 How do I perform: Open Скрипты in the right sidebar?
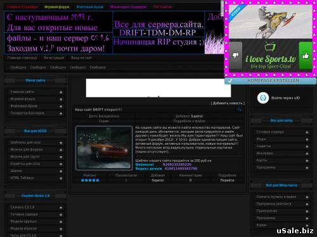pos(263,146)
